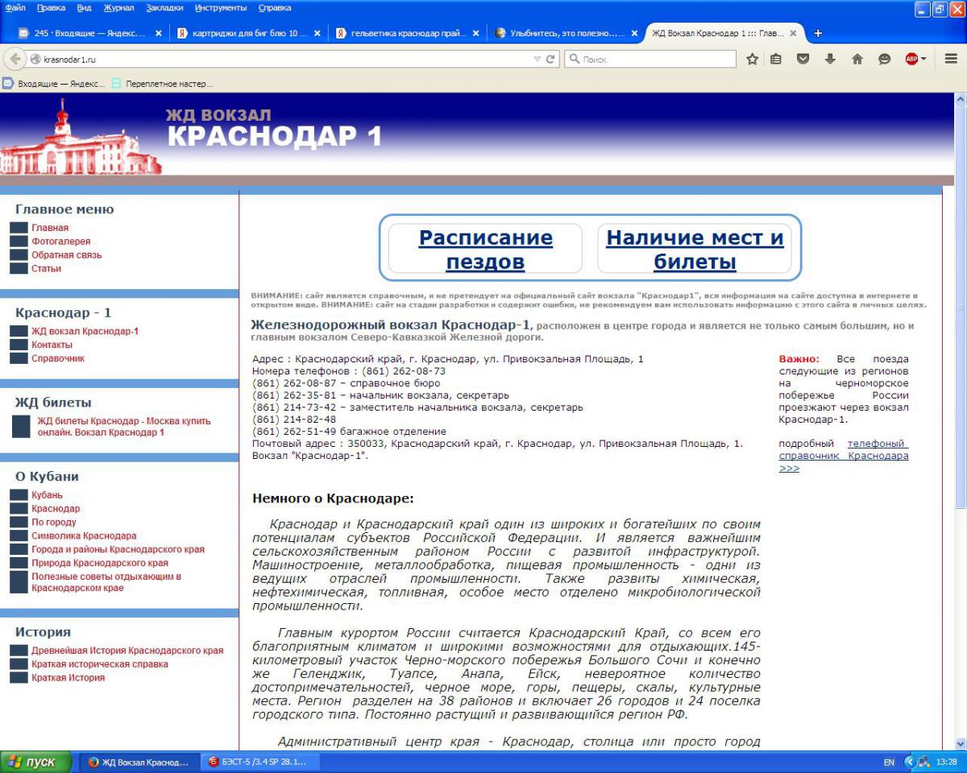967x773 pixels.
Task: Switch to the 'картриджи для биг блю' tab
Action: coord(248,34)
